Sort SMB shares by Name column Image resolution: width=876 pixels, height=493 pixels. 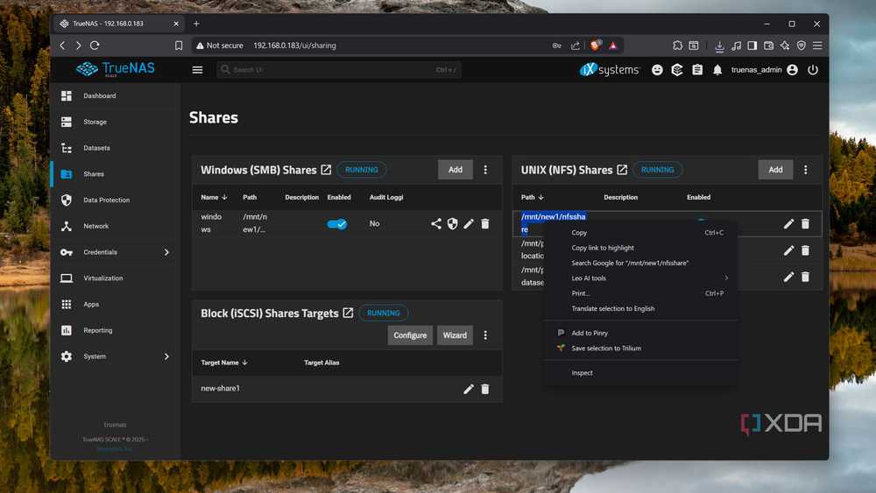[214, 197]
